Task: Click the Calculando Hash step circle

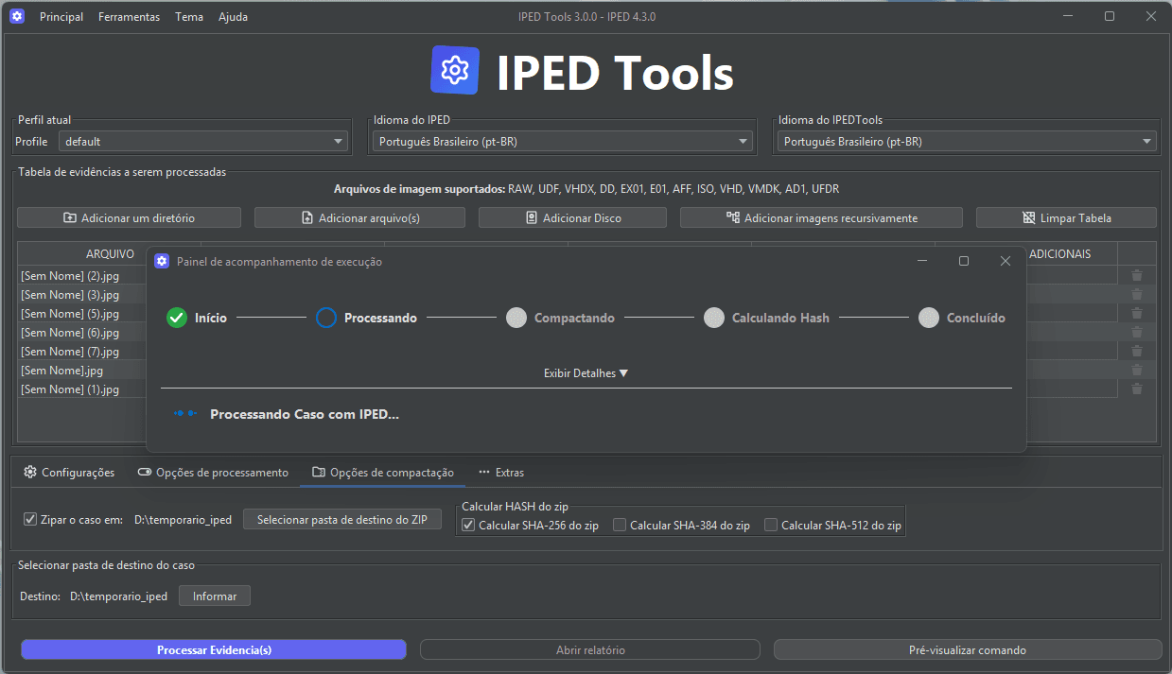Action: point(714,319)
